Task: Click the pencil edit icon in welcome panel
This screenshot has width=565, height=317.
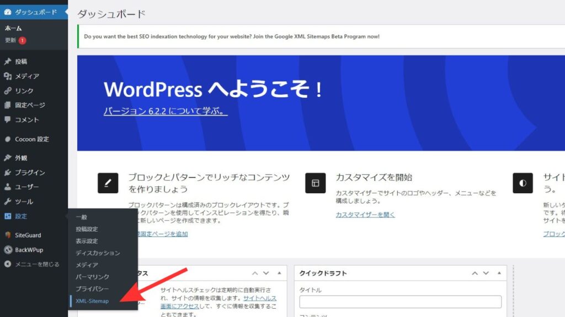Action: (x=108, y=183)
